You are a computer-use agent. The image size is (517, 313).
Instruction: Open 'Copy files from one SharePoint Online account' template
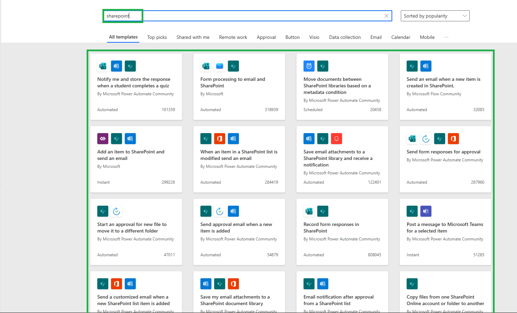445,292
